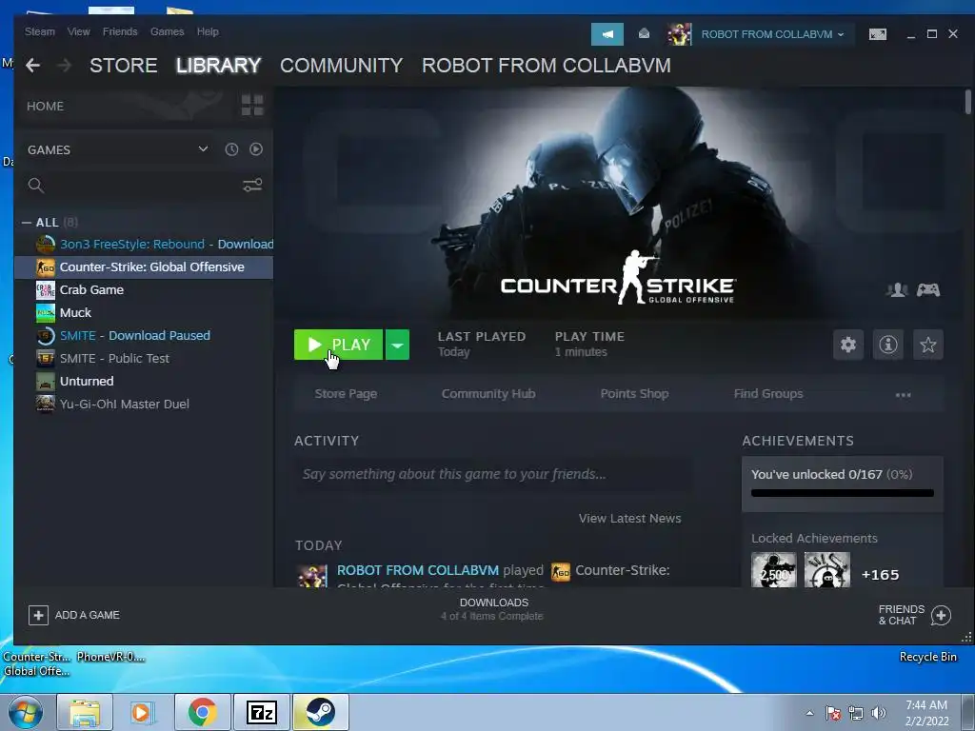Select Counter-Strike: Global Offensive in the list
The height and width of the screenshot is (731, 975).
145,267
